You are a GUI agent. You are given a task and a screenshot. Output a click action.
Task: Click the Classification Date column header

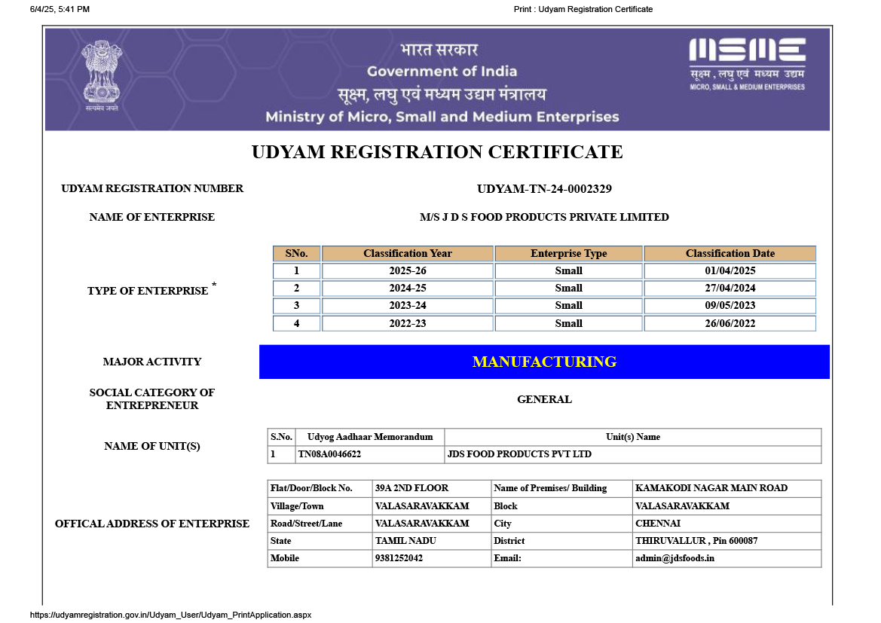point(730,254)
